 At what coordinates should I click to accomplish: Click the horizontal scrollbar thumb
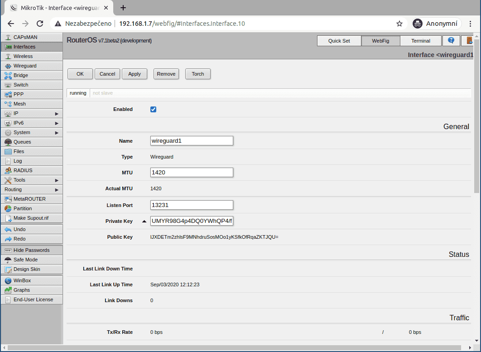pos(234,347)
